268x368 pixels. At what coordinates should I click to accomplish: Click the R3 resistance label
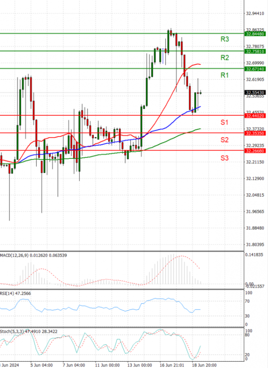coord(225,39)
